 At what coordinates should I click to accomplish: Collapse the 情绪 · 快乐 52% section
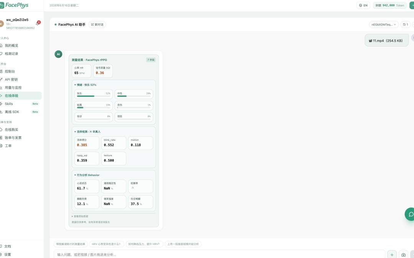click(x=85, y=85)
